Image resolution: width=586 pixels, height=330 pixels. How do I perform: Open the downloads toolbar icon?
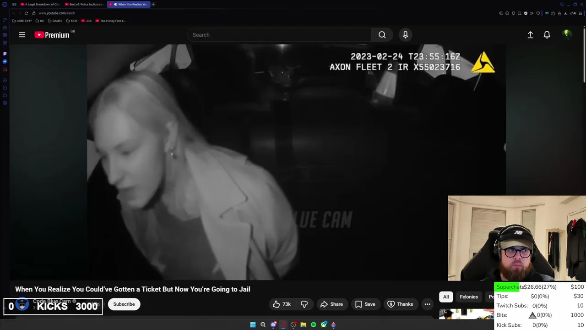coord(565,13)
